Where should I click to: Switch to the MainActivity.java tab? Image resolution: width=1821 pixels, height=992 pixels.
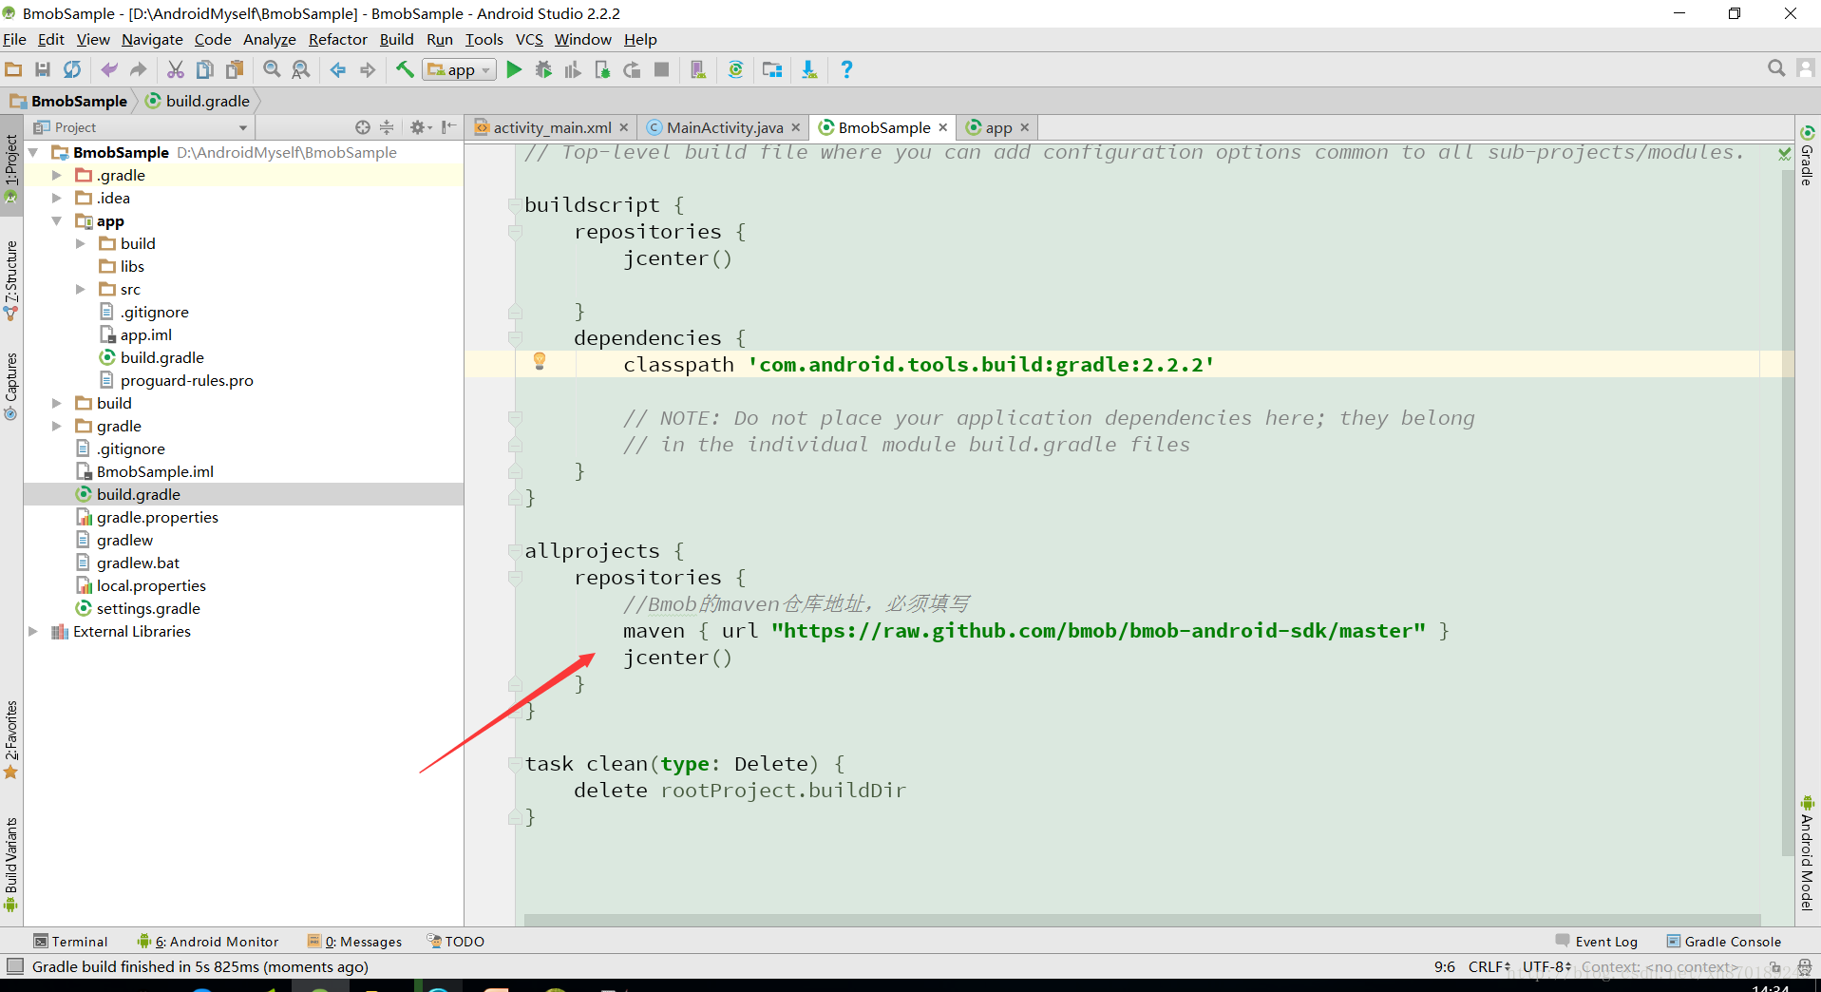(x=724, y=127)
